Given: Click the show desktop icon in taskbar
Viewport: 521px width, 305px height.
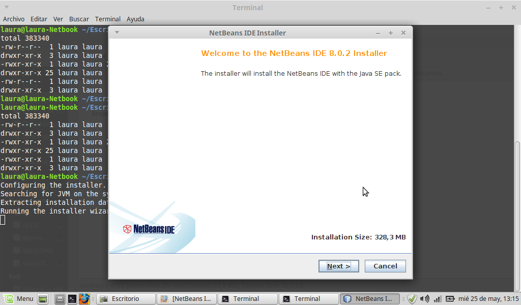Looking at the screenshot, I should click(x=43, y=299).
